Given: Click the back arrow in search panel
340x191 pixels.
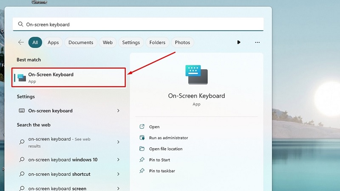Looking at the screenshot, I should coord(21,42).
